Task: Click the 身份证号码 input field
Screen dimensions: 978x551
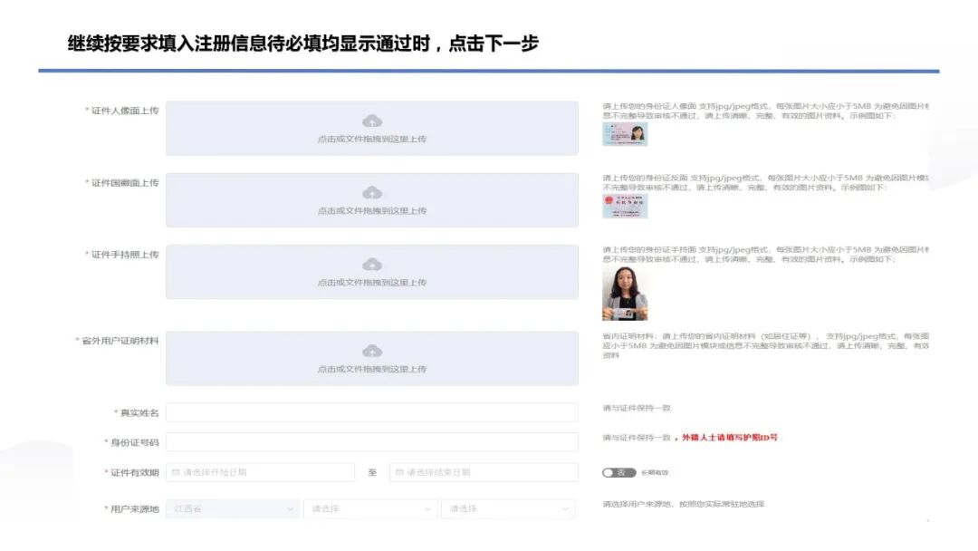Action: coord(372,442)
